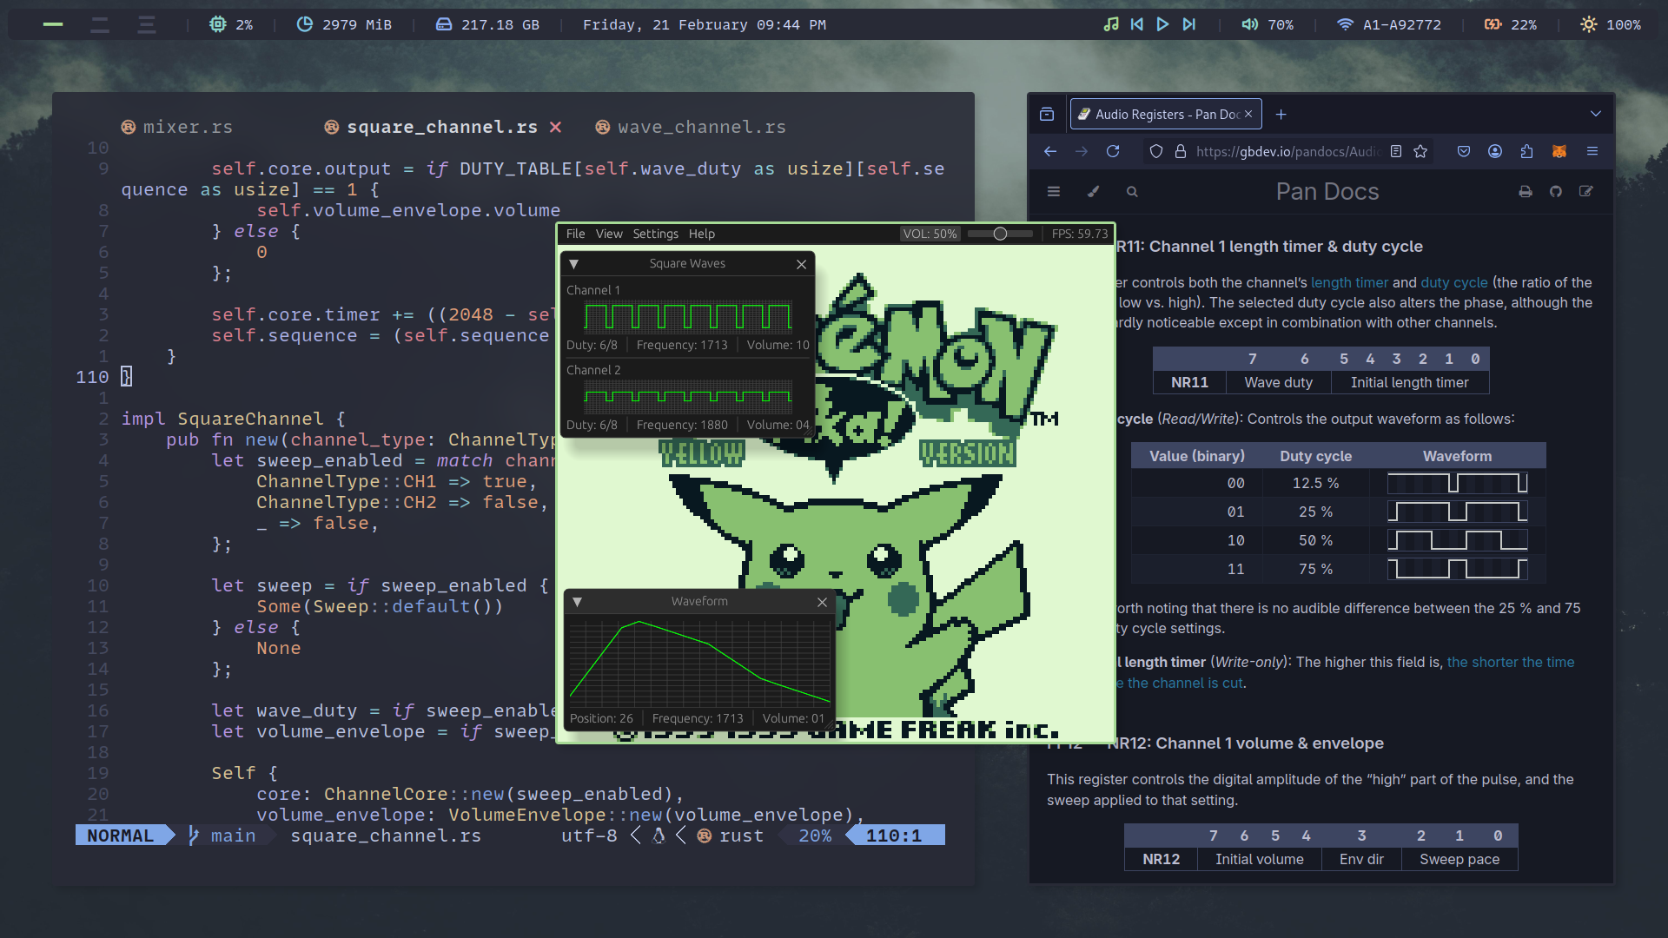
Task: Click music note player icon
Action: pyautogui.click(x=1111, y=24)
